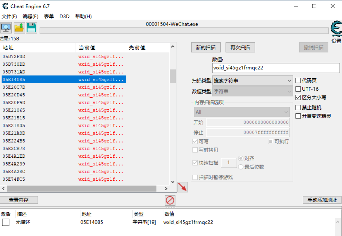Click the horizontal scrollbar left arrow
Screen dimensions: 342x236
click(x=3, y=189)
